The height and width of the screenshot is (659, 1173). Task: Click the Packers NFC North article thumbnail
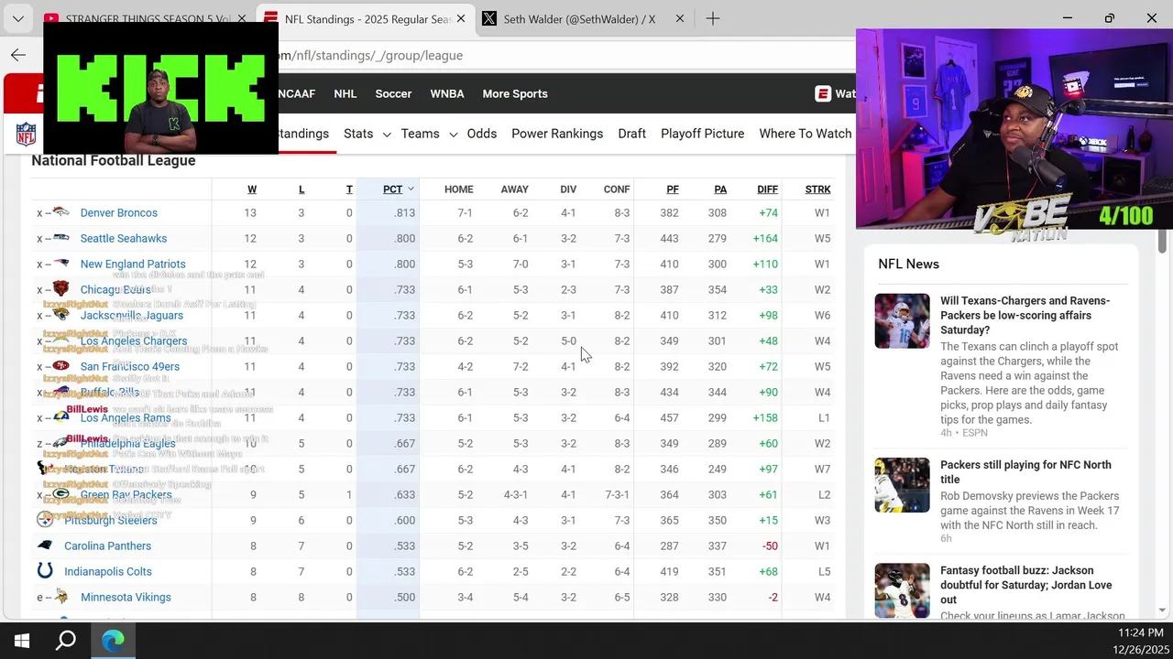pos(902,485)
